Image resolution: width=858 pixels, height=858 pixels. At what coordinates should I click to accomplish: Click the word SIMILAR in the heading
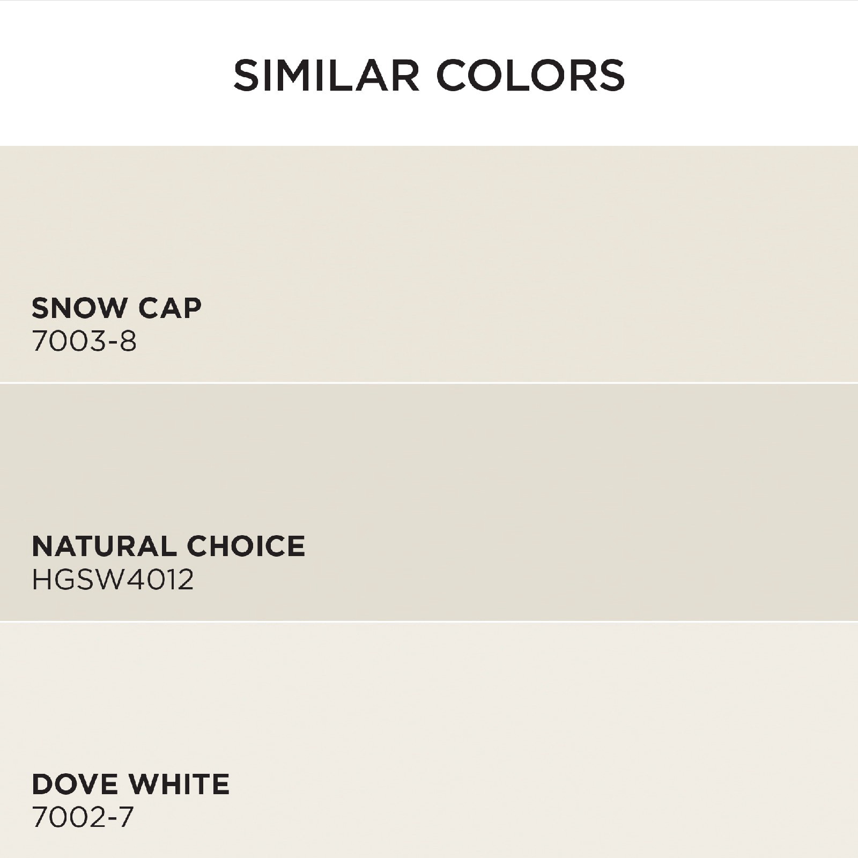pos(326,76)
